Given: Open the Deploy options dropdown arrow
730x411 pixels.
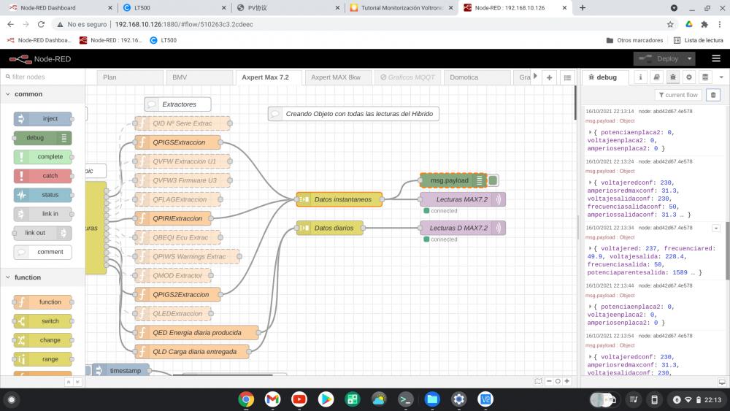Looking at the screenshot, I should tap(690, 58).
